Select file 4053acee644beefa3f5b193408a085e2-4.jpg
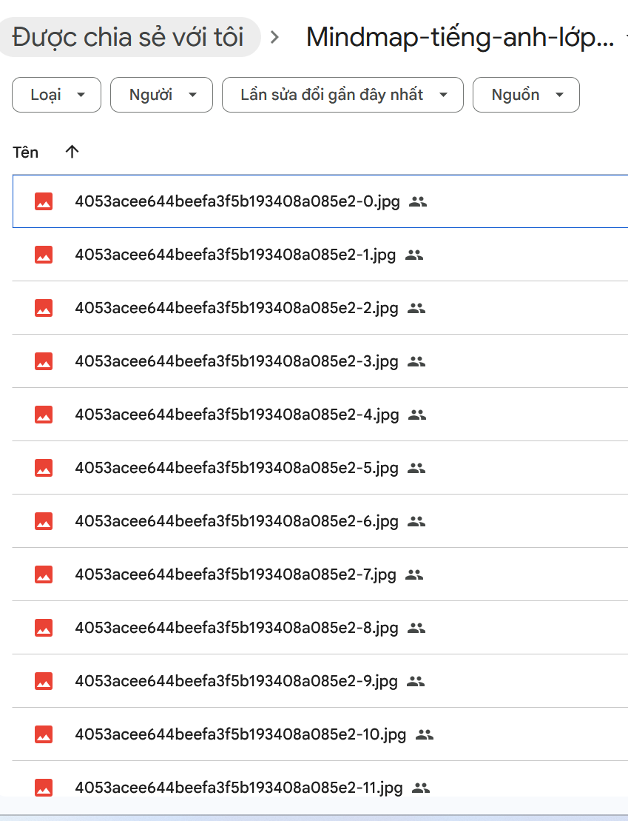This screenshot has width=628, height=821. coord(237,415)
